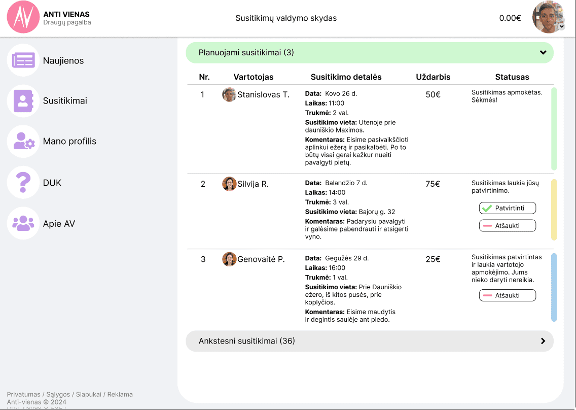
Task: Click Ankstesni susitikimai (36) header
Action: (370, 341)
